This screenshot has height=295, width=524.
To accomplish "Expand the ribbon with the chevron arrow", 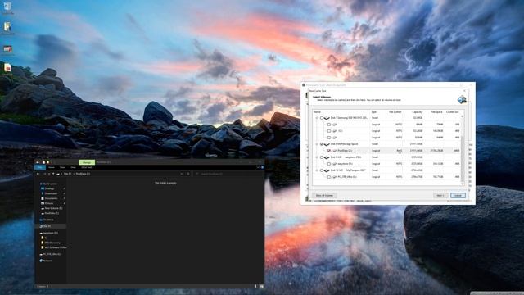I will (x=258, y=167).
